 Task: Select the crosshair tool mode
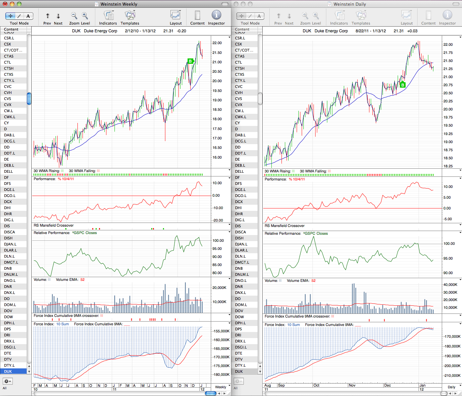point(10,16)
